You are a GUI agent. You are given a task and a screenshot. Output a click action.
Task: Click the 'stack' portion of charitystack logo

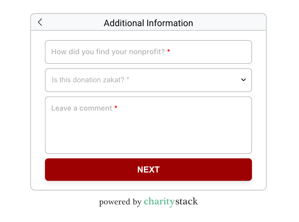click(x=186, y=201)
